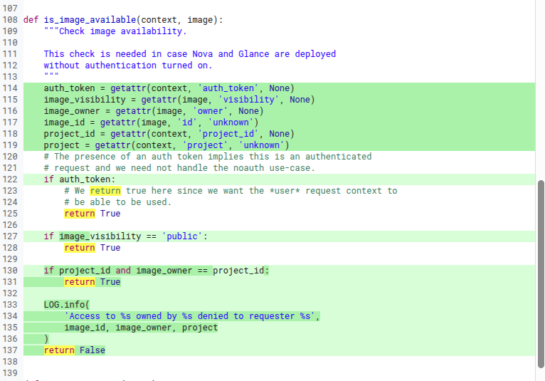The width and height of the screenshot is (545, 381).
Task: Click the vertical scrollbar thumb
Action: pyautogui.click(x=541, y=274)
